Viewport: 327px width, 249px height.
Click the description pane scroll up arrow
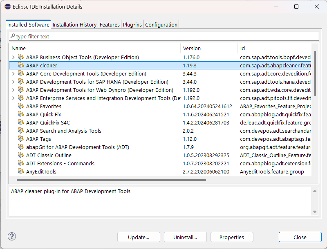(x=315, y=191)
